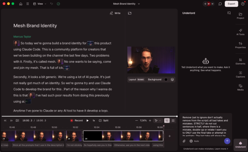This screenshot has width=248, height=152.
Task: Open the AI Tools panel
Action: pyautogui.click(x=240, y=32)
